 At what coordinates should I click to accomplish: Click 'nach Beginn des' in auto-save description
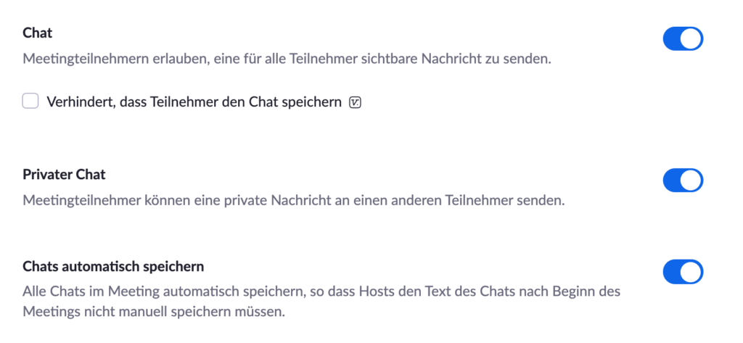pyautogui.click(x=578, y=291)
